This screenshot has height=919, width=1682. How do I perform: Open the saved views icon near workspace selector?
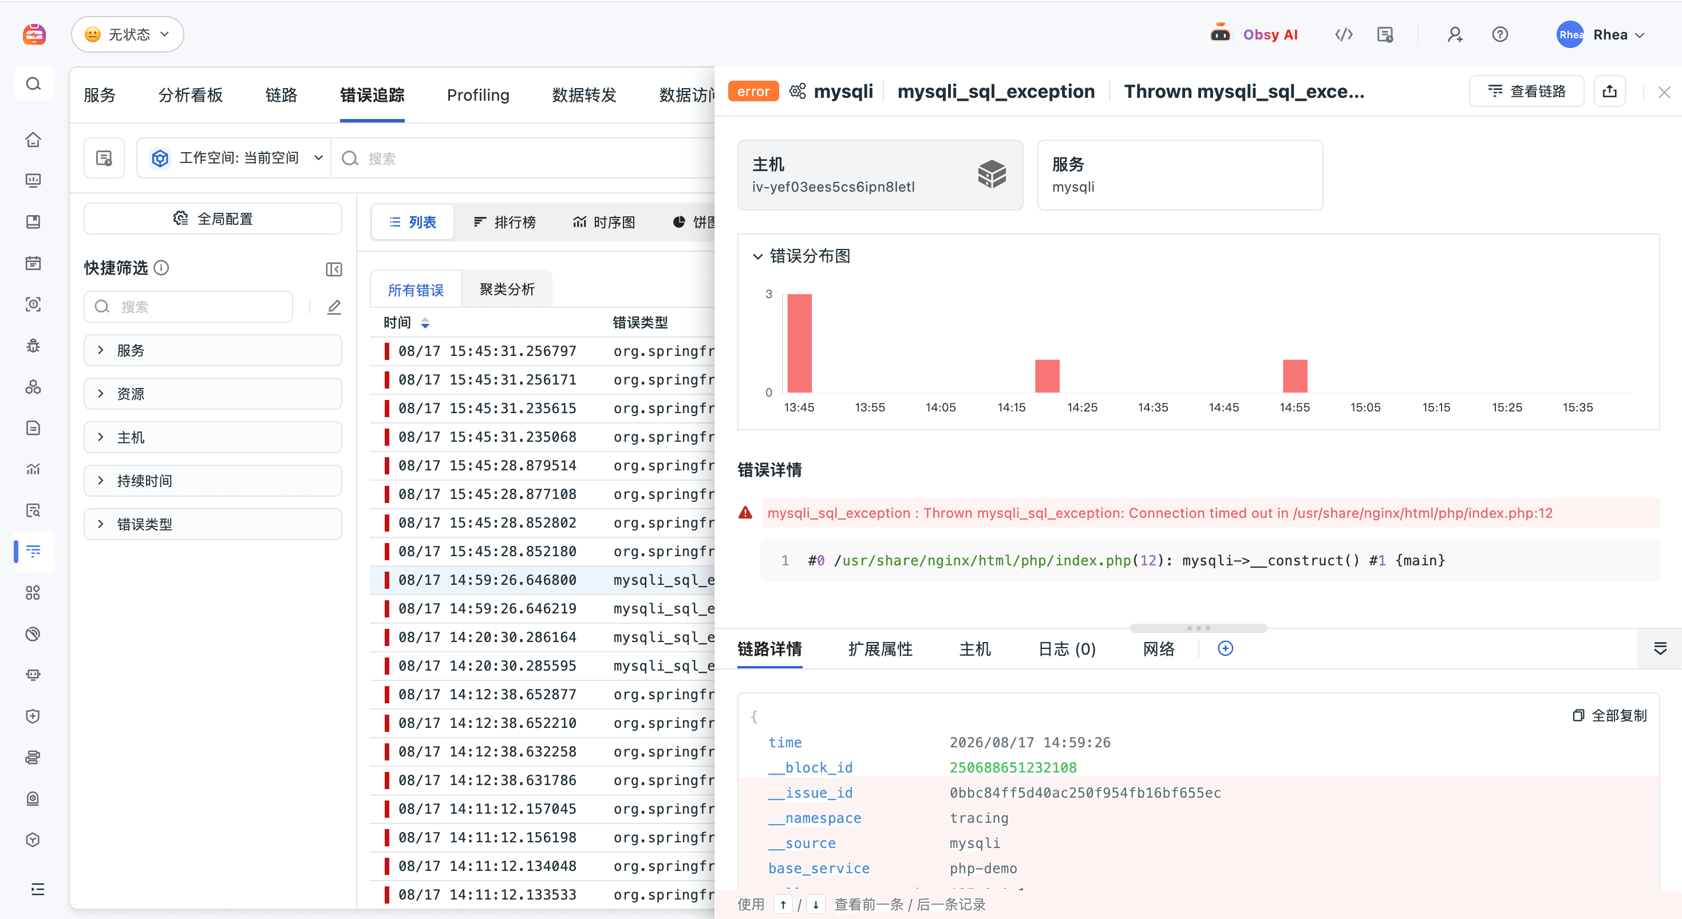(x=104, y=158)
